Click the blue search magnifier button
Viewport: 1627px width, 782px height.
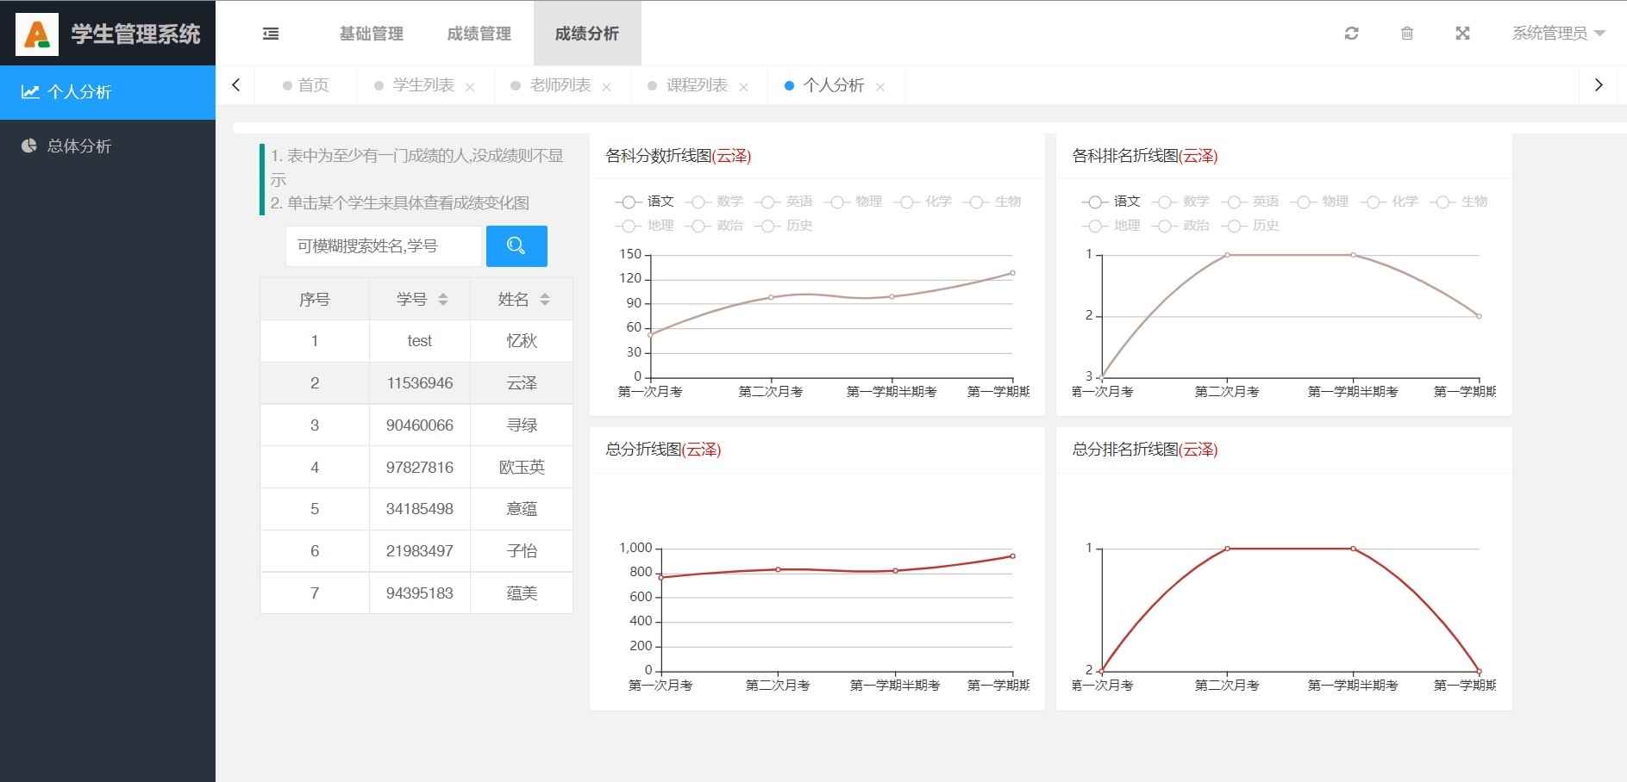point(516,246)
